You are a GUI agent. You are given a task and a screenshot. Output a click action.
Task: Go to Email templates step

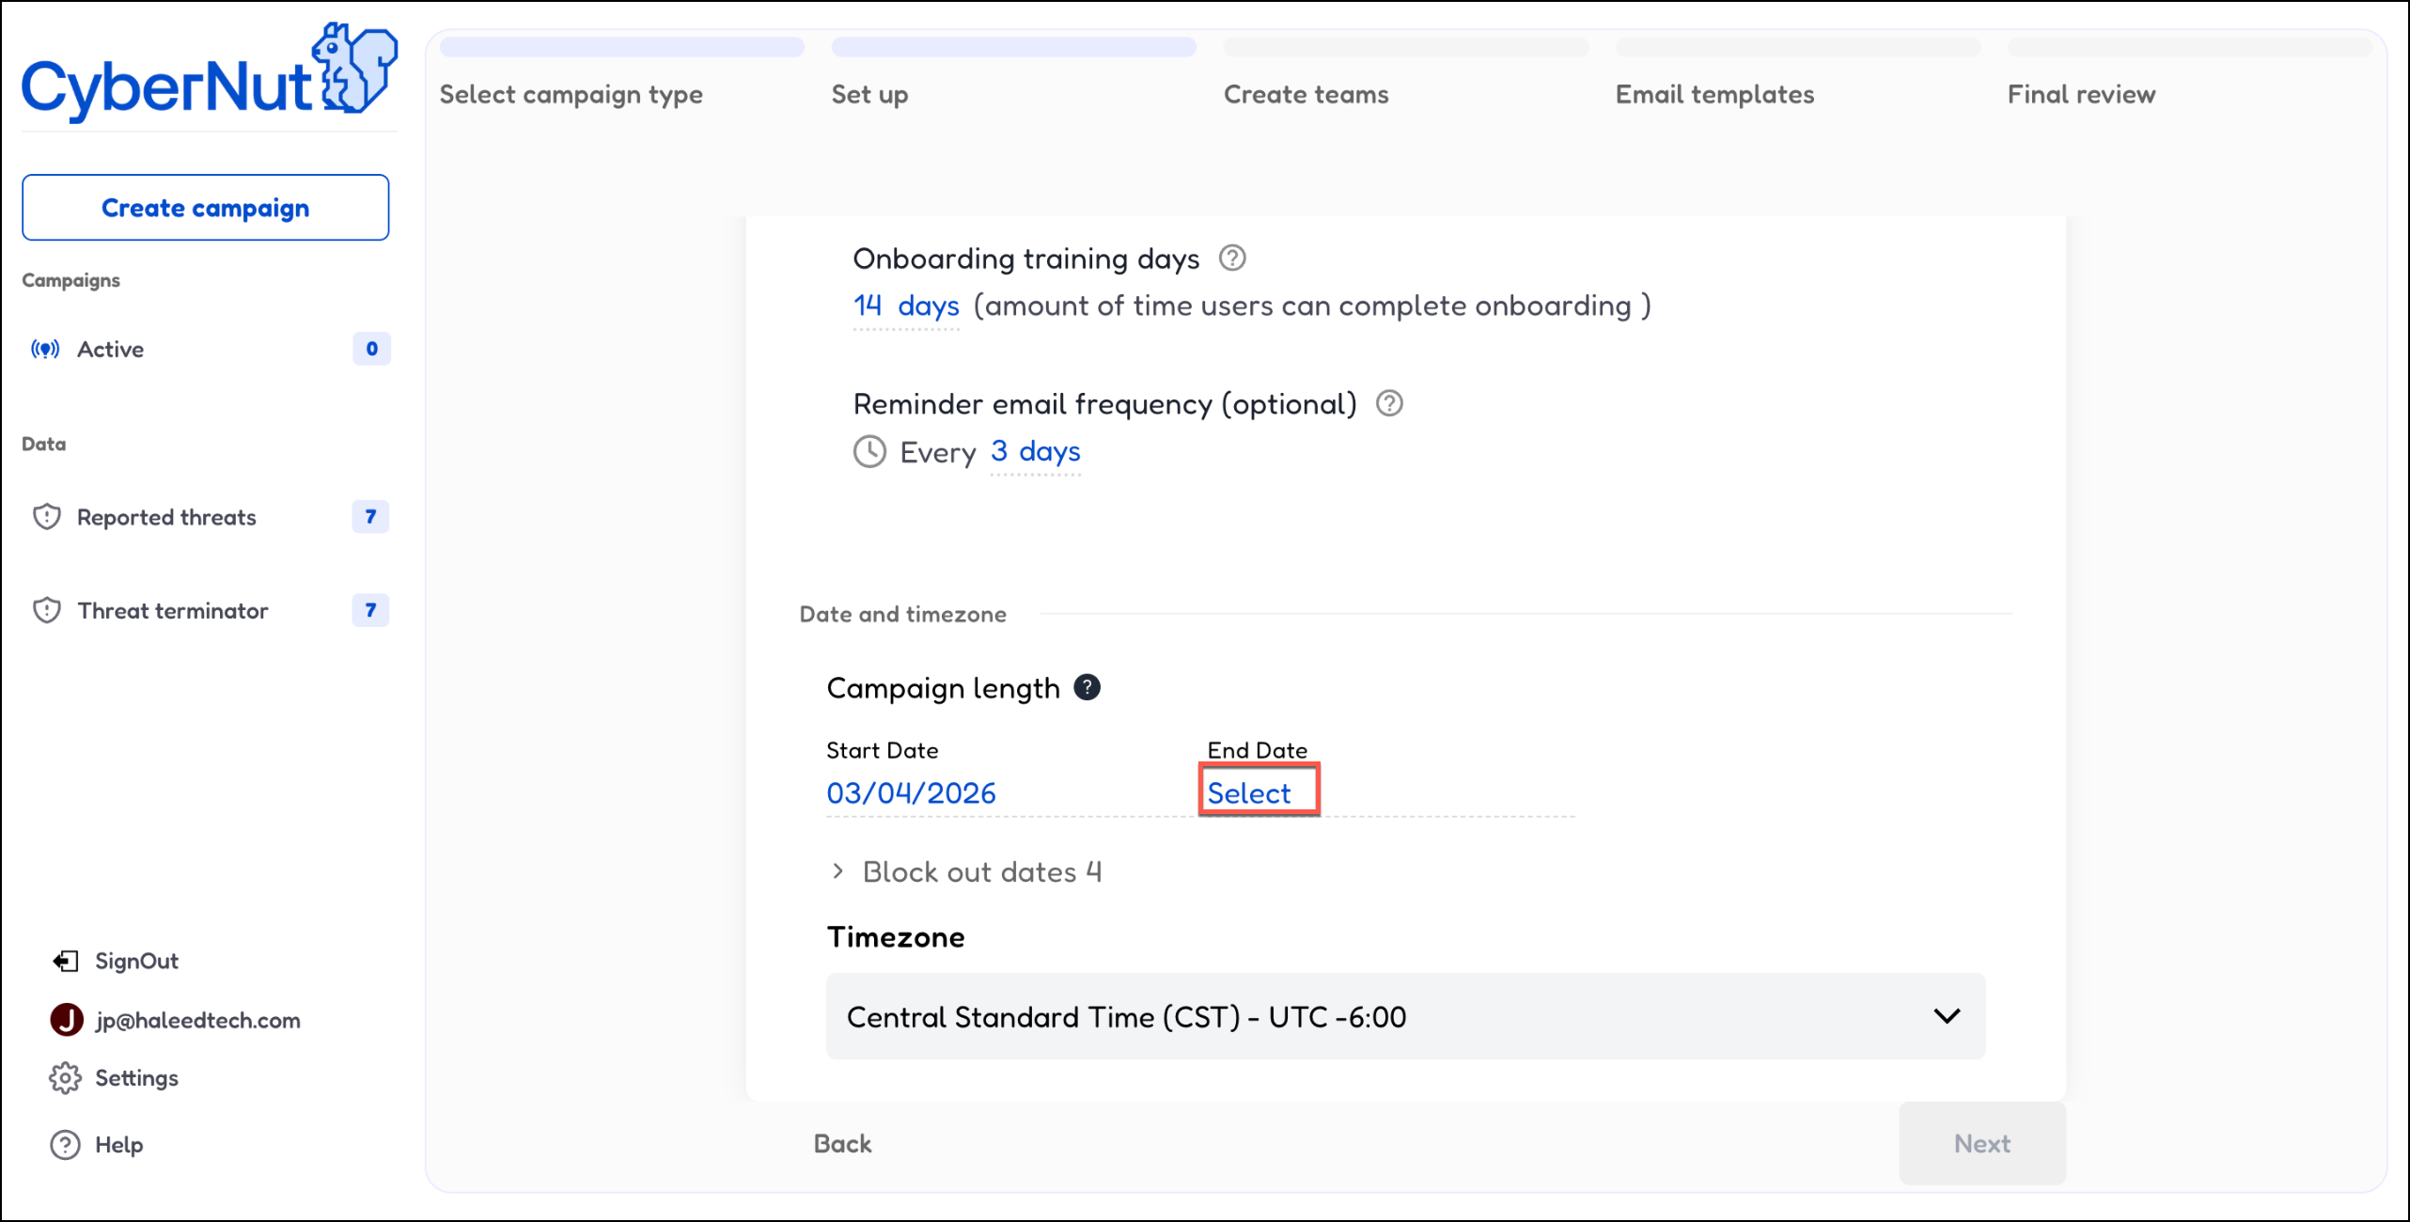pos(1714,94)
